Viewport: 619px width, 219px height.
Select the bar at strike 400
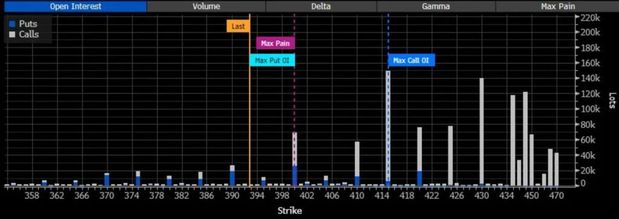(294, 159)
